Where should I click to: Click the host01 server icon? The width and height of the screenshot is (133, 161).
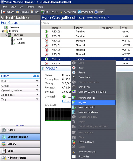pos(13,39)
